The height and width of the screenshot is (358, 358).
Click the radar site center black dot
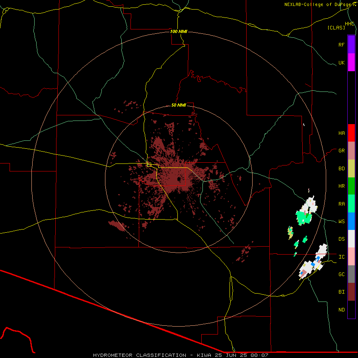tap(179, 179)
